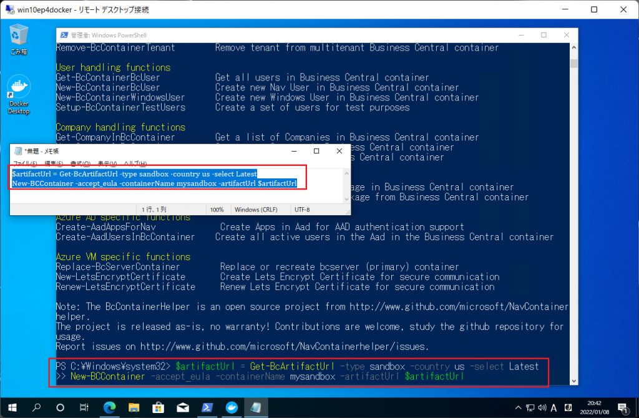Viewport: 639px width, 418px height.
Task: Click 'Create-AadAppsForNav' in PowerShell output
Action: (105, 227)
